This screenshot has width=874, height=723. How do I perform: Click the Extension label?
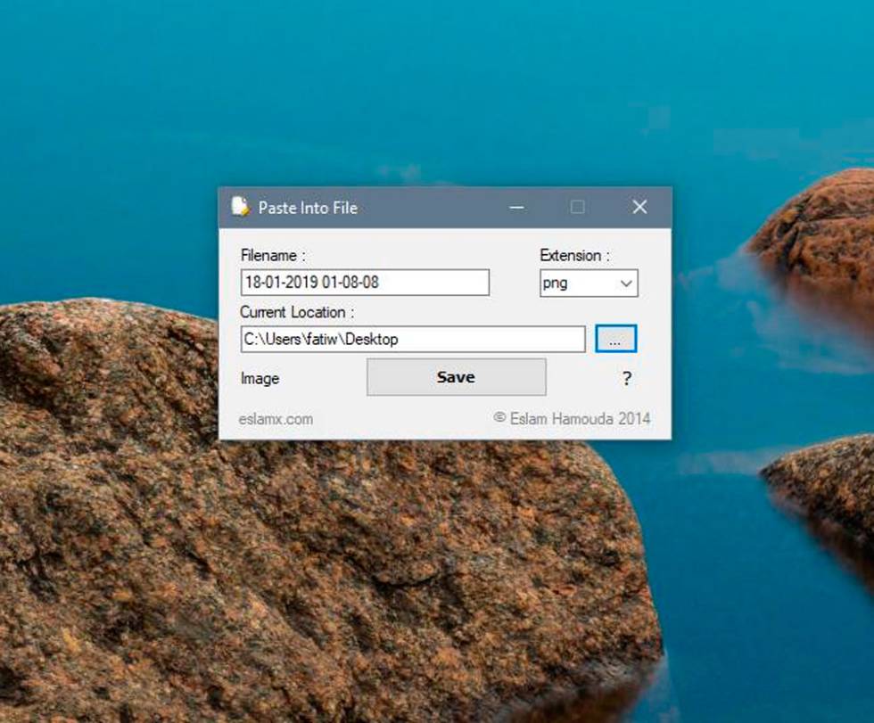click(574, 255)
